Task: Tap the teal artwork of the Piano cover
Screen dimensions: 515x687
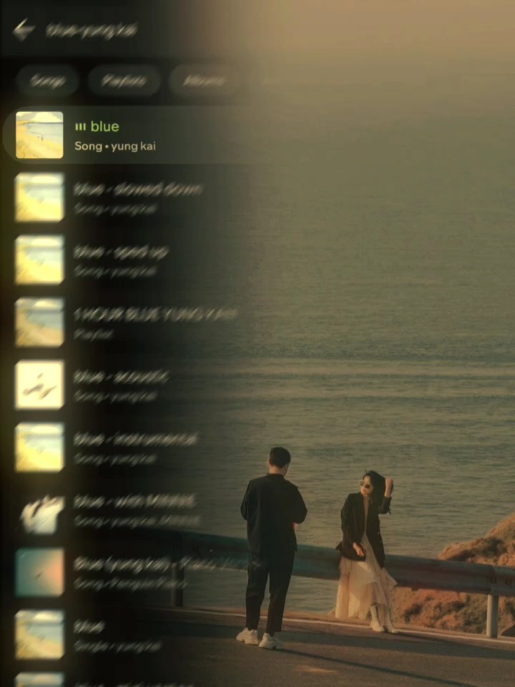Action: click(39, 572)
